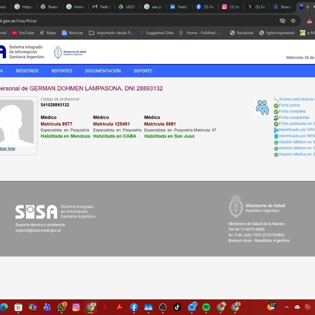Click Matrícula 5891 entry
Viewport: 315px width, 315px height.
pyautogui.click(x=160, y=124)
